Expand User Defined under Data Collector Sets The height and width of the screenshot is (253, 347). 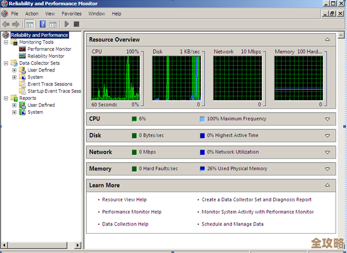tap(15, 70)
